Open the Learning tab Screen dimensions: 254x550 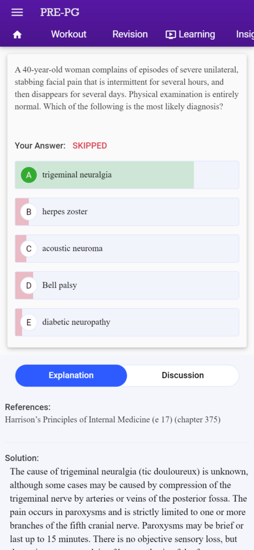[190, 34]
